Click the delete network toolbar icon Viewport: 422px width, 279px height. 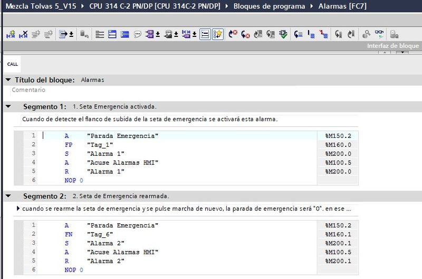(23, 34)
